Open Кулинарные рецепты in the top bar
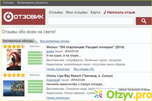This screenshot has width=152, height=101. pyautogui.click(x=32, y=3)
